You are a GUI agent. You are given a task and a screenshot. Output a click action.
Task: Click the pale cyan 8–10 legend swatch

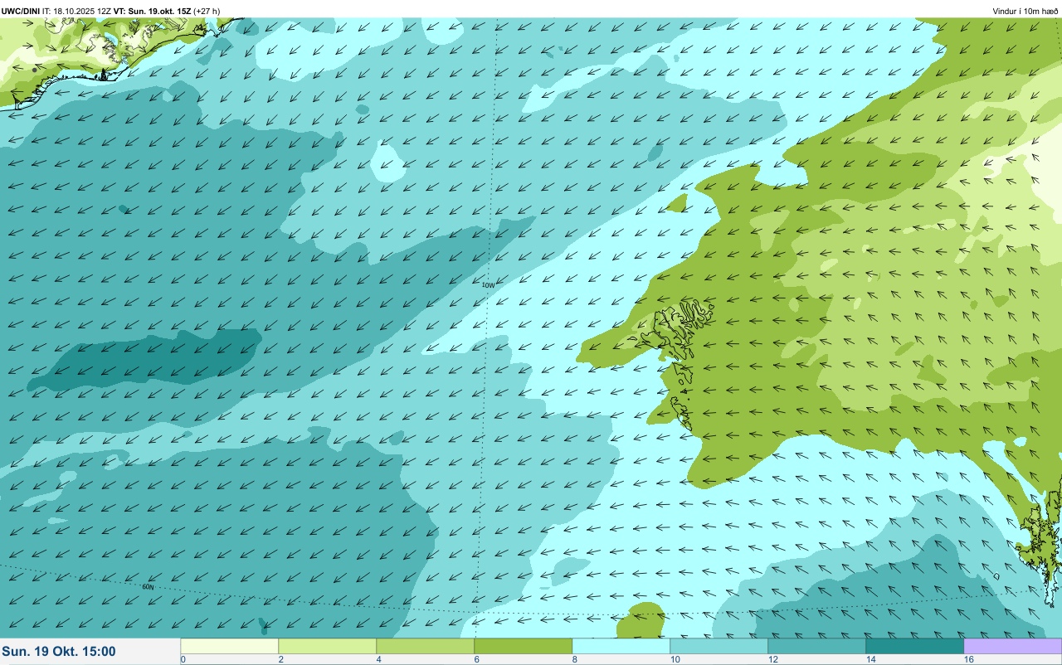pyautogui.click(x=621, y=646)
